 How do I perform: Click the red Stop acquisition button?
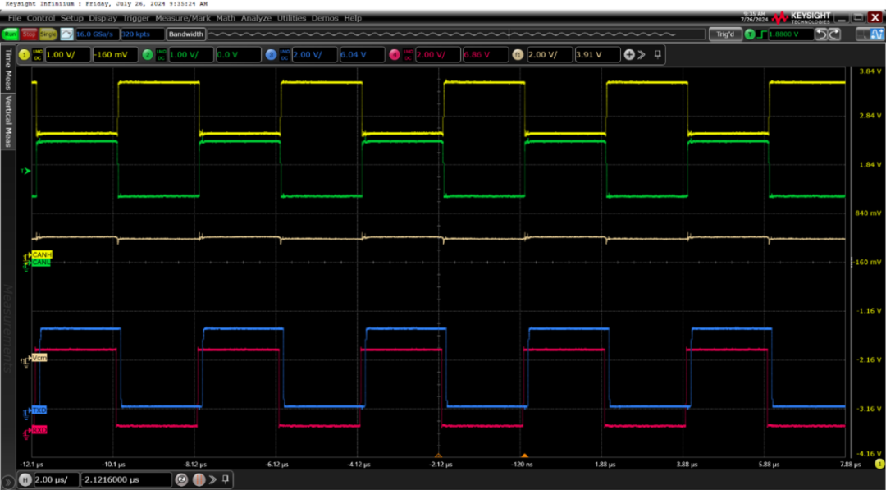[x=30, y=34]
